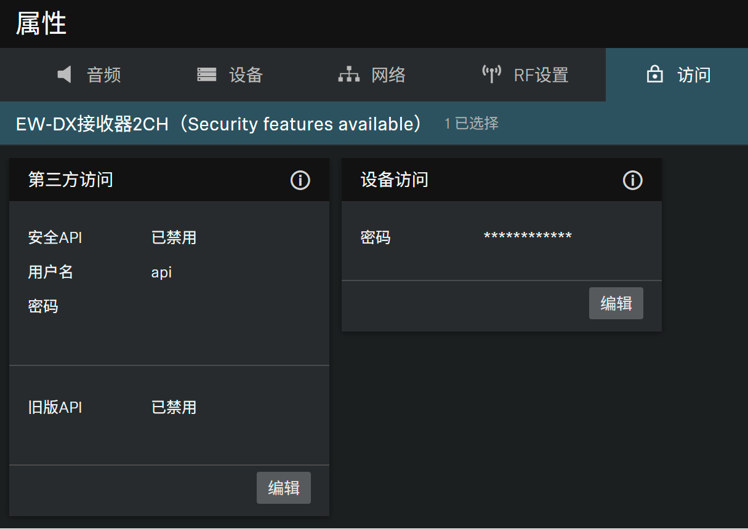Select the RF设置 tab label
Screen dimensions: 748x529
pos(541,75)
